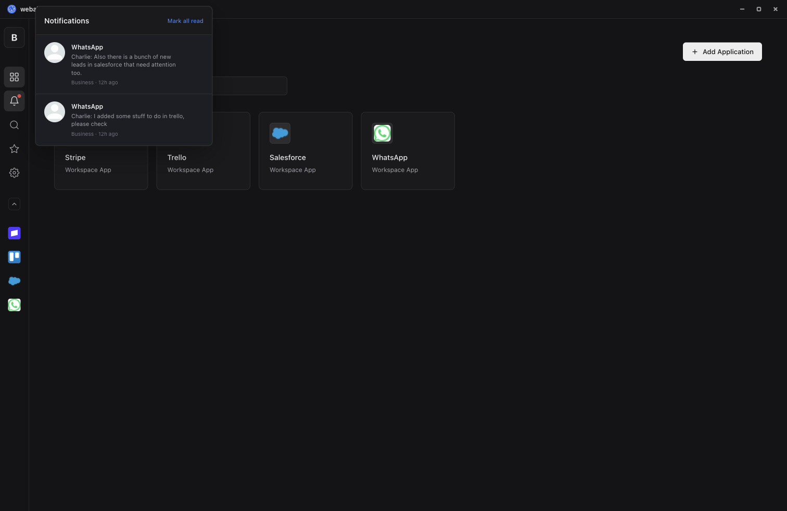Click the WhatsApp logo icon on card
The height and width of the screenshot is (511, 787).
(382, 133)
